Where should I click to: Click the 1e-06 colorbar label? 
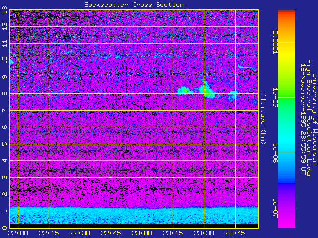click(x=275, y=153)
